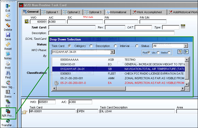The height and width of the screenshot is (128, 198).
Task: Expand the 0102AW1AF-34-01 combo box
Action: (x=112, y=52)
